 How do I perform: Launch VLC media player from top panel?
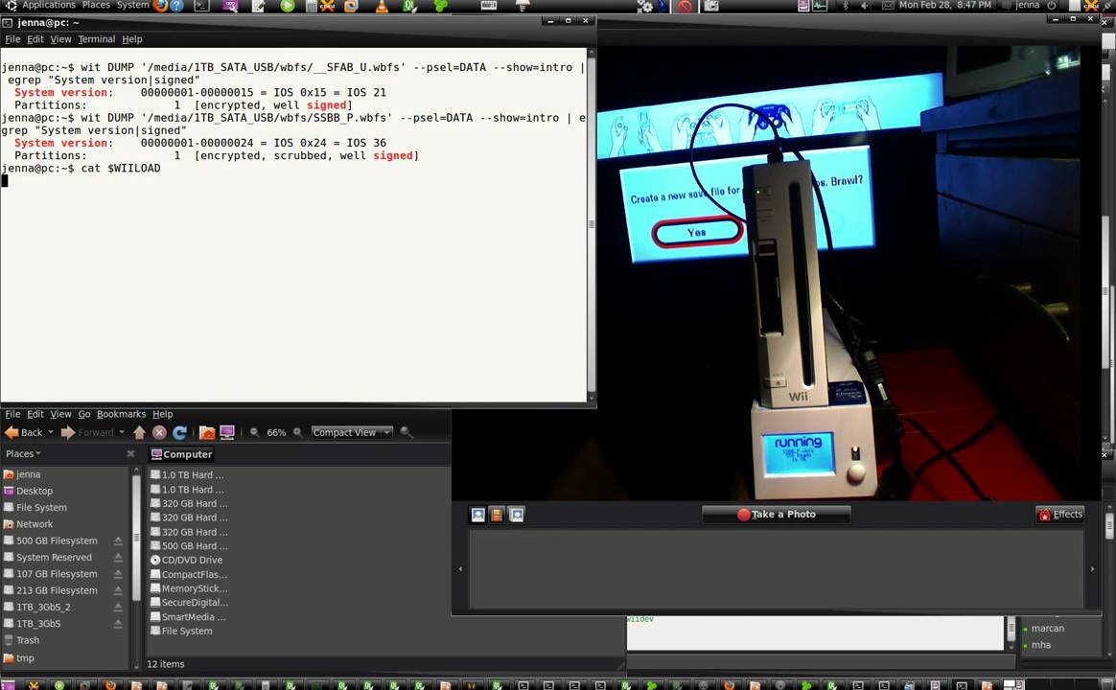382,7
